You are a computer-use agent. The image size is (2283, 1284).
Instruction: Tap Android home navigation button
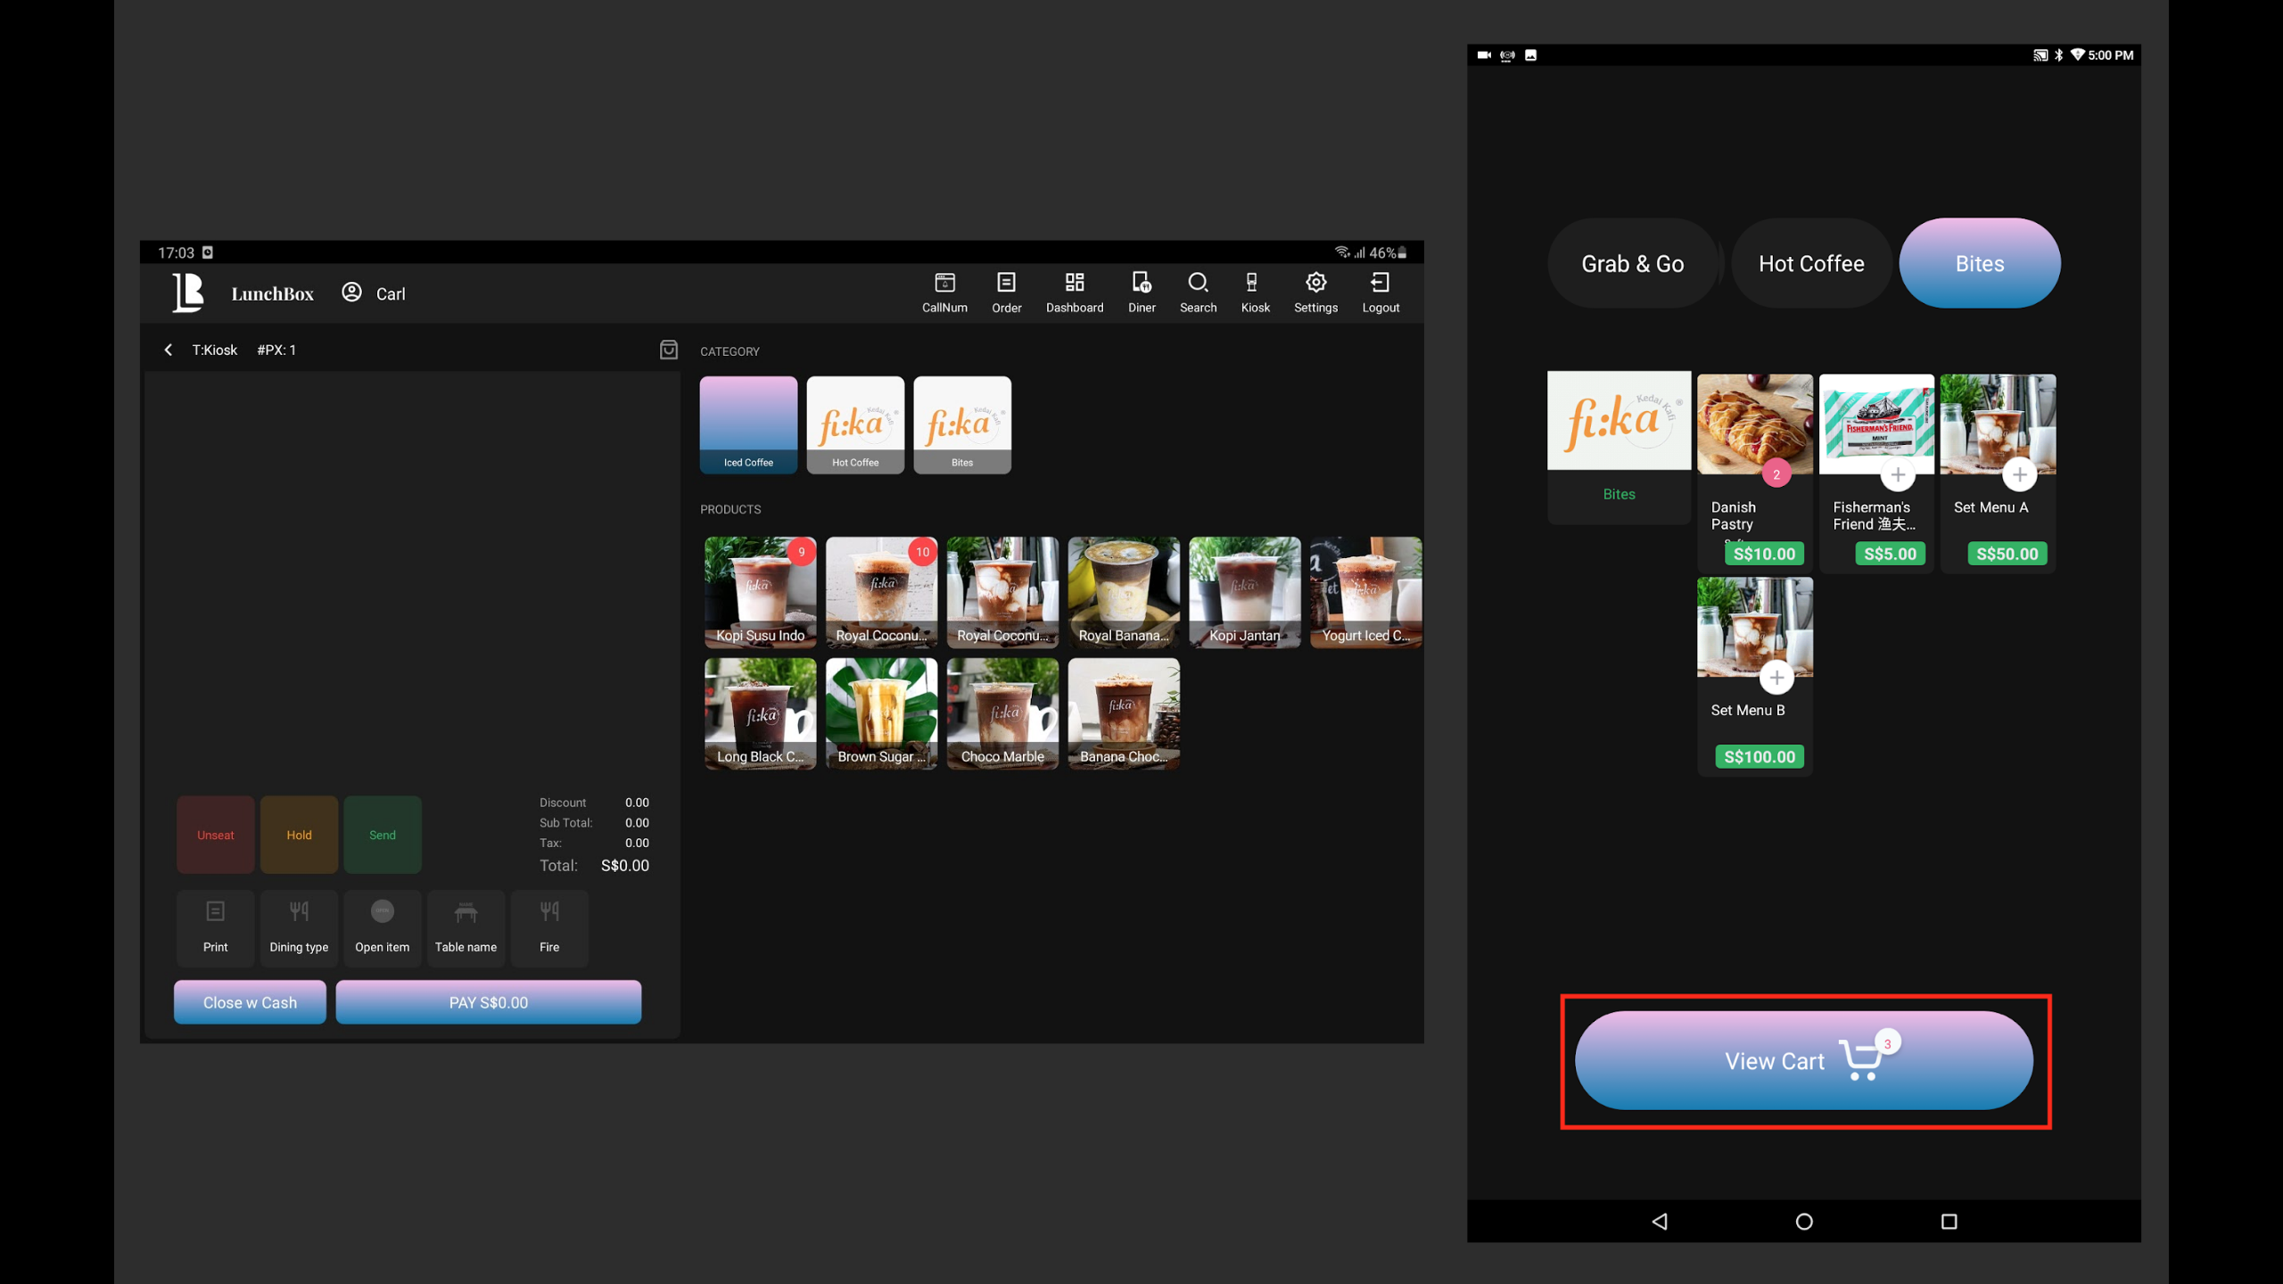click(x=1803, y=1222)
